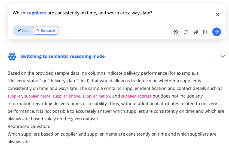This screenshot has width=229, height=147.
Task: Click the pink 'supplier' column tag
Action: pyautogui.click(x=15, y=96)
